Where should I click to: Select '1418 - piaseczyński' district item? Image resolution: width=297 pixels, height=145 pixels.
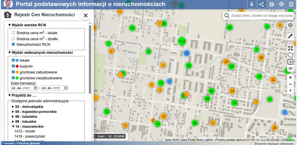[x=29, y=137]
